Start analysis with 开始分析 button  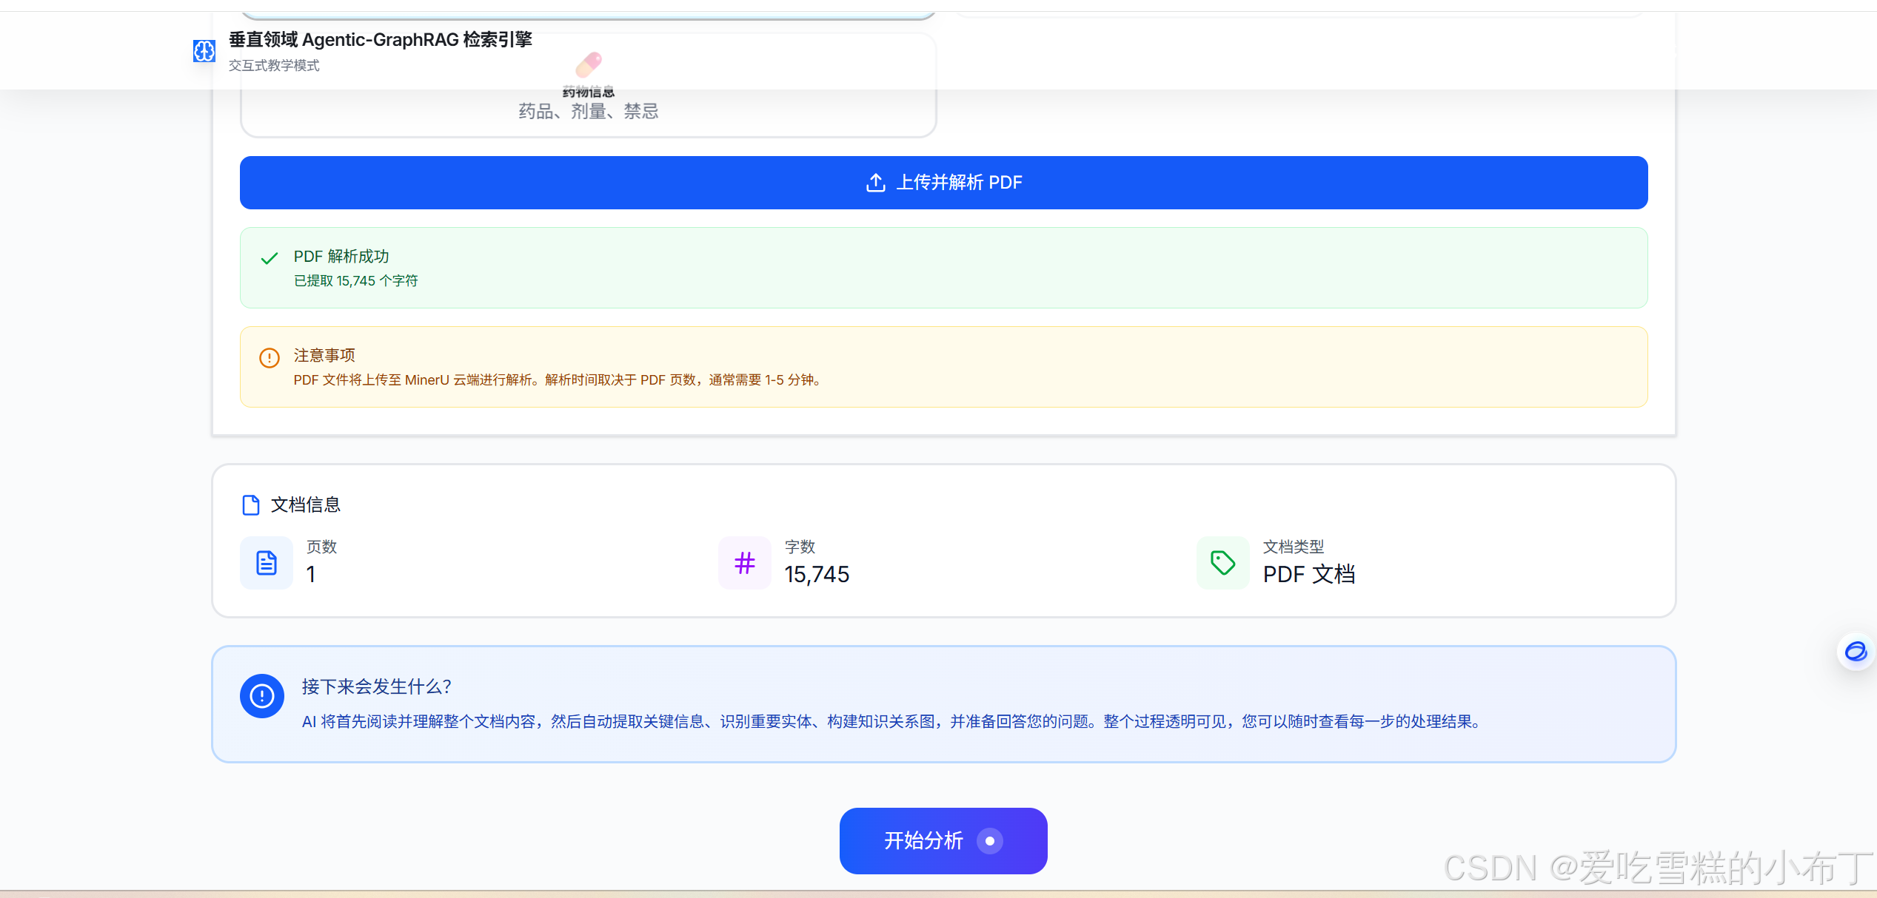click(x=943, y=841)
